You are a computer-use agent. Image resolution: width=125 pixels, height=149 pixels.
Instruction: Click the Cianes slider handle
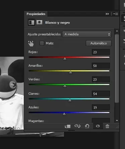70,100
